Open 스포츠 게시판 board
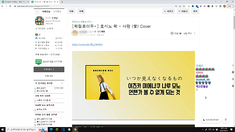Viewport: 235px width, 132px height. [42, 100]
